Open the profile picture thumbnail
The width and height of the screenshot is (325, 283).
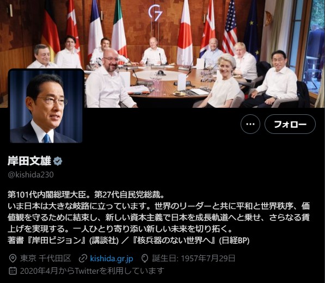(x=46, y=106)
